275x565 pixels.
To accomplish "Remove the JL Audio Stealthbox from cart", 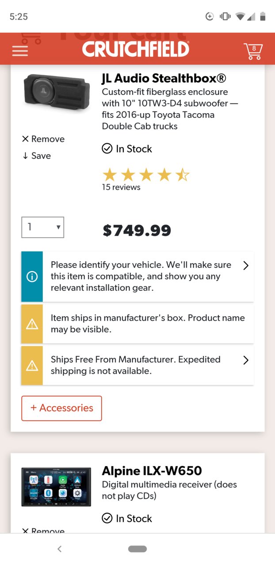I will pyautogui.click(x=43, y=139).
